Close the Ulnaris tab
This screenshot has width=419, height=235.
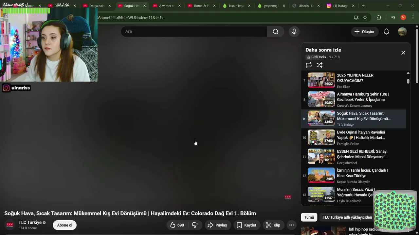pos(319,6)
